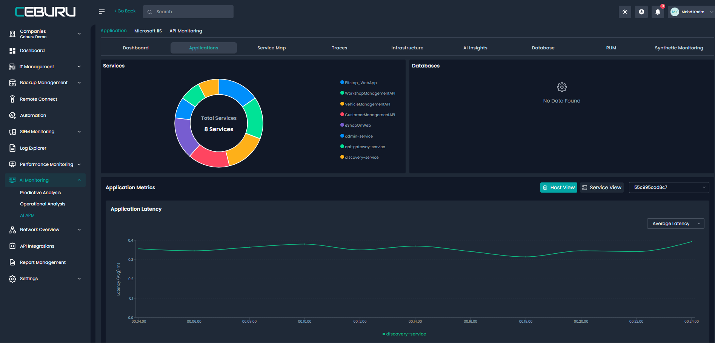Click the Network Overview icon

pos(12,230)
